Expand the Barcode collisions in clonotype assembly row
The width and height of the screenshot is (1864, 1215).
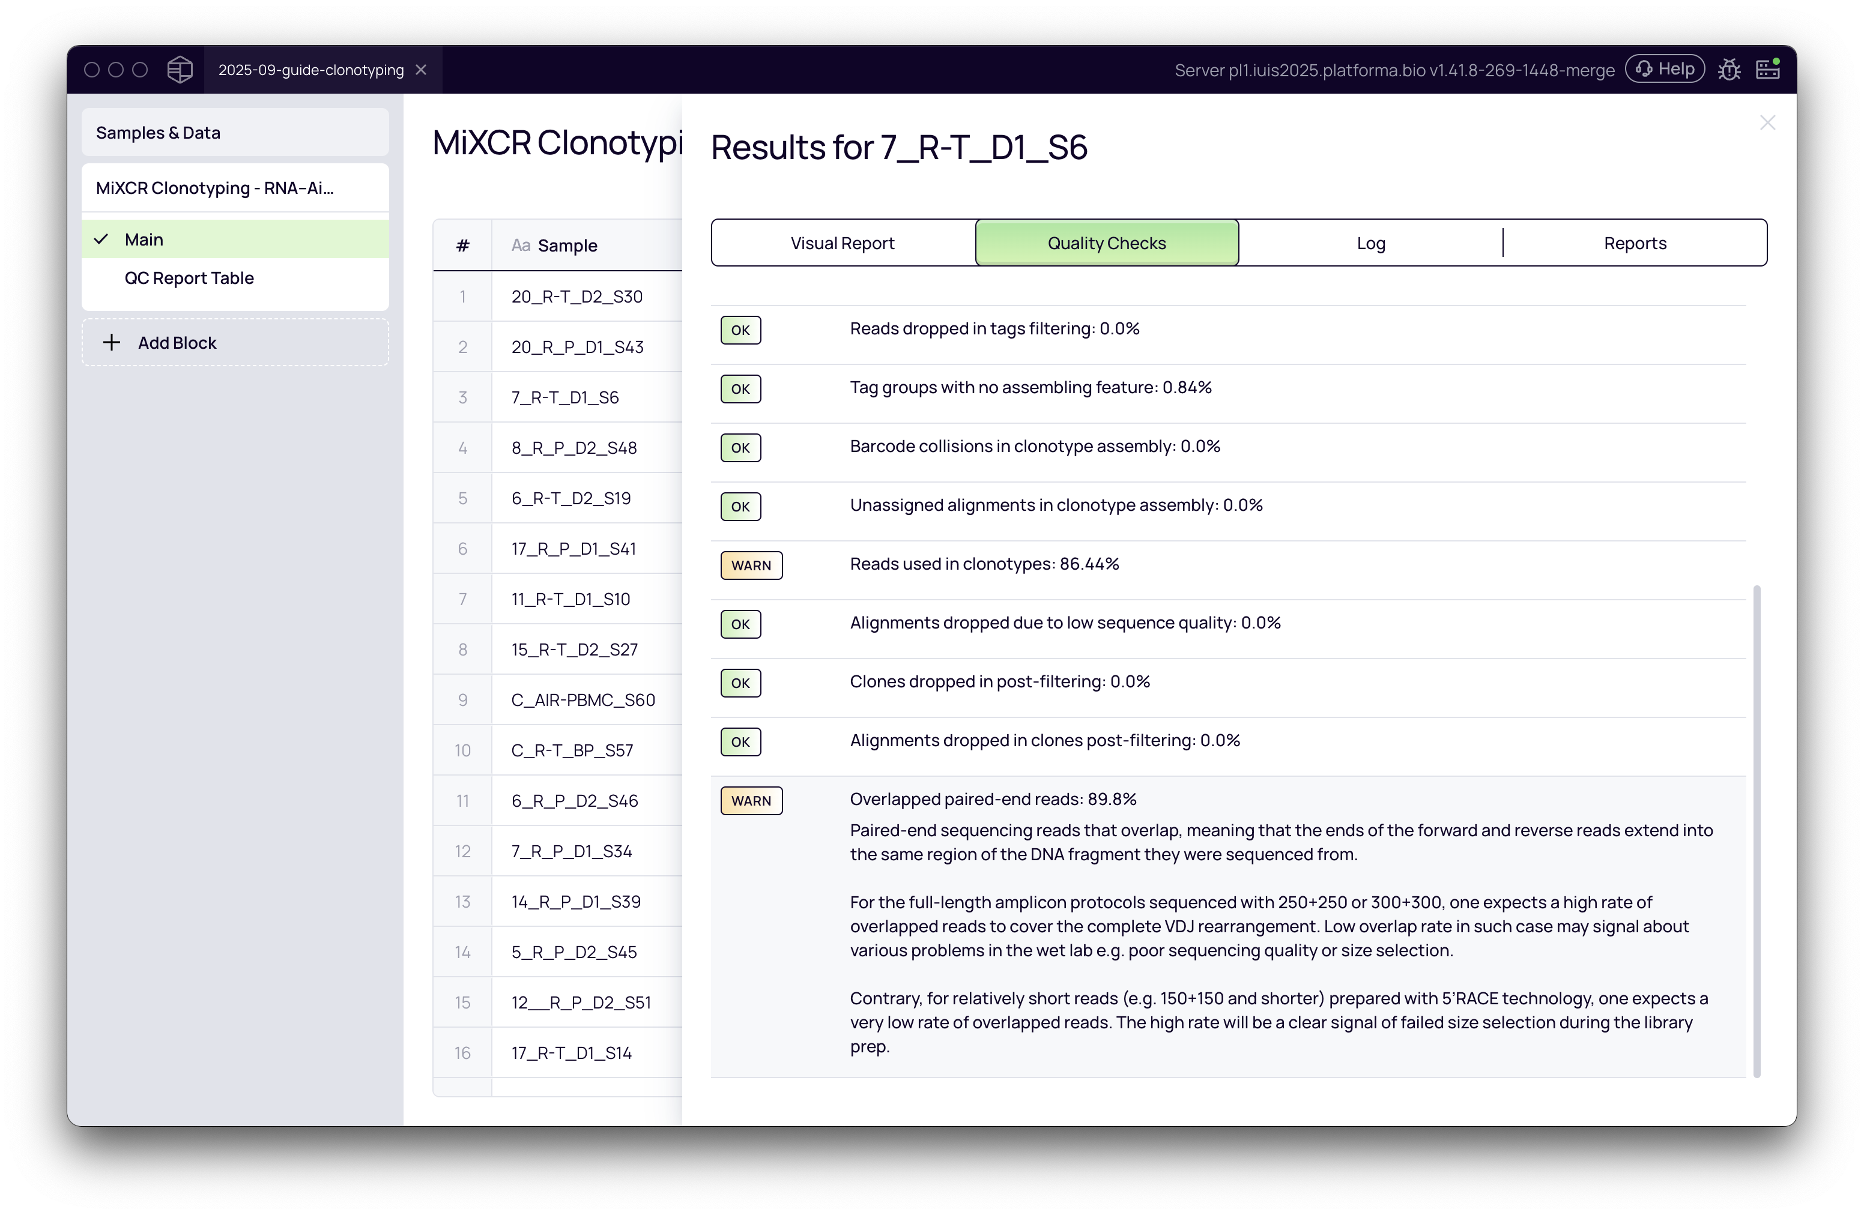point(1035,446)
